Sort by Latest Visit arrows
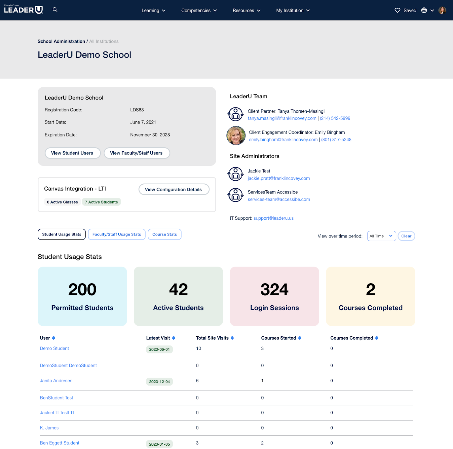Image resolution: width=453 pixels, height=449 pixels. click(x=174, y=338)
